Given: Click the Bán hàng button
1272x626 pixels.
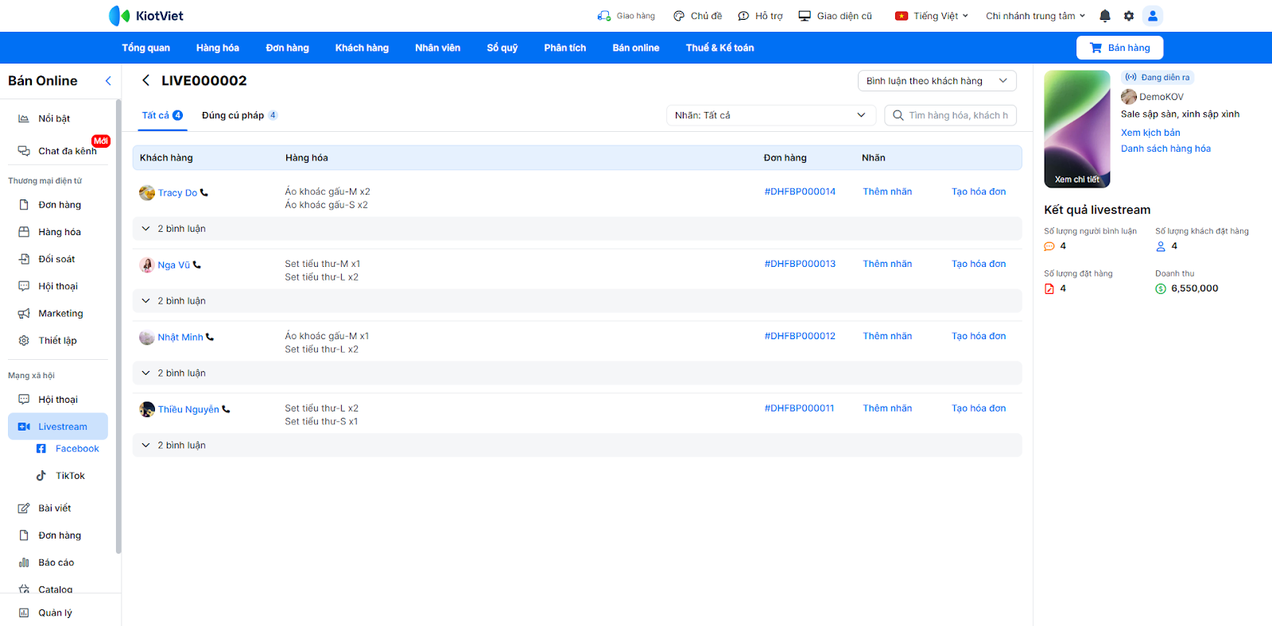Looking at the screenshot, I should [1119, 48].
